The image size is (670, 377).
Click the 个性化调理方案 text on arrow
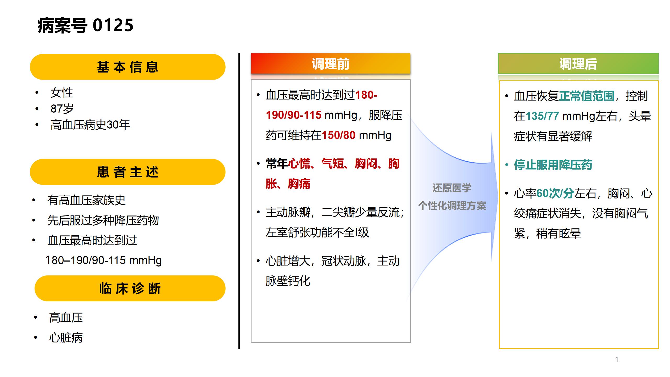(x=452, y=206)
